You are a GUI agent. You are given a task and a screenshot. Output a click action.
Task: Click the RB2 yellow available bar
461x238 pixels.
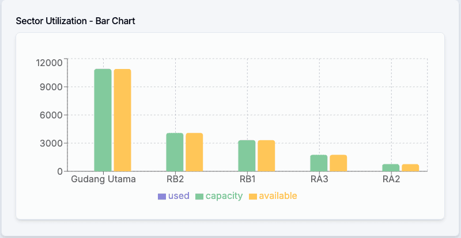tap(194, 152)
